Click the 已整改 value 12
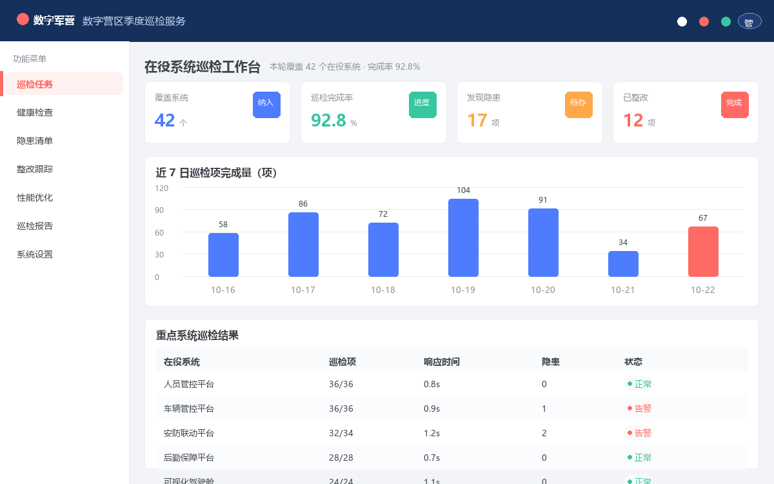 (x=633, y=120)
